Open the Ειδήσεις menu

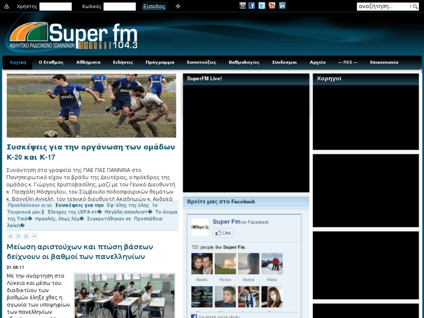(x=122, y=62)
